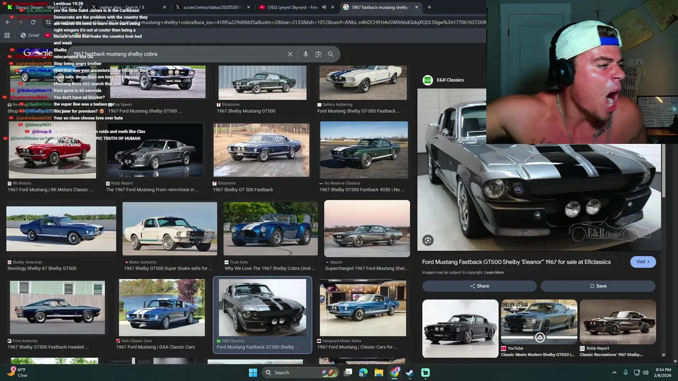Open the Gmail bookmark
The image size is (678, 381).
pyautogui.click(x=30, y=35)
